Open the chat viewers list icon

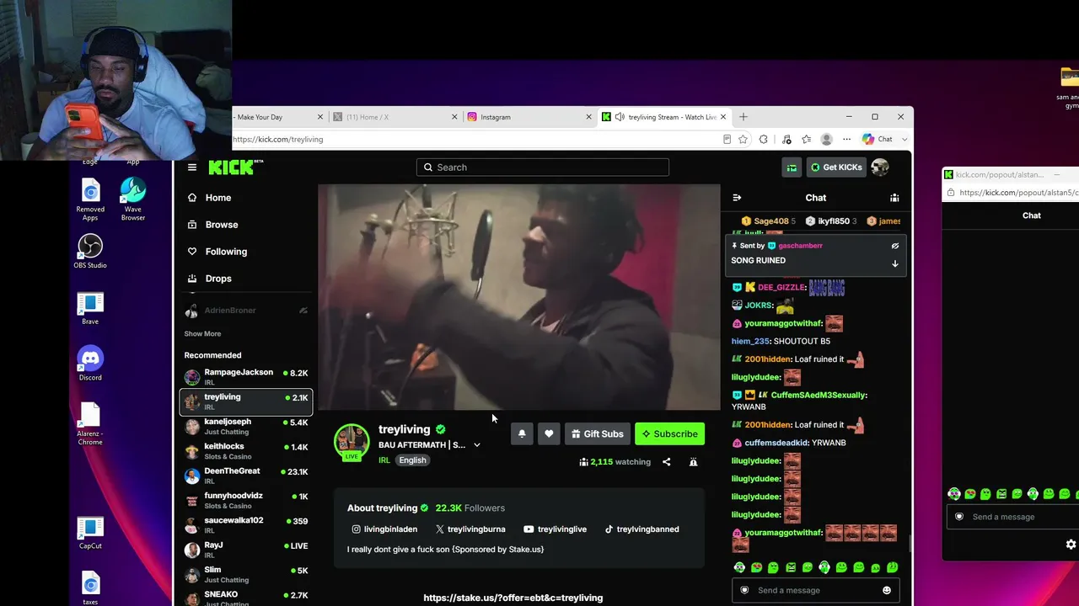tap(894, 198)
